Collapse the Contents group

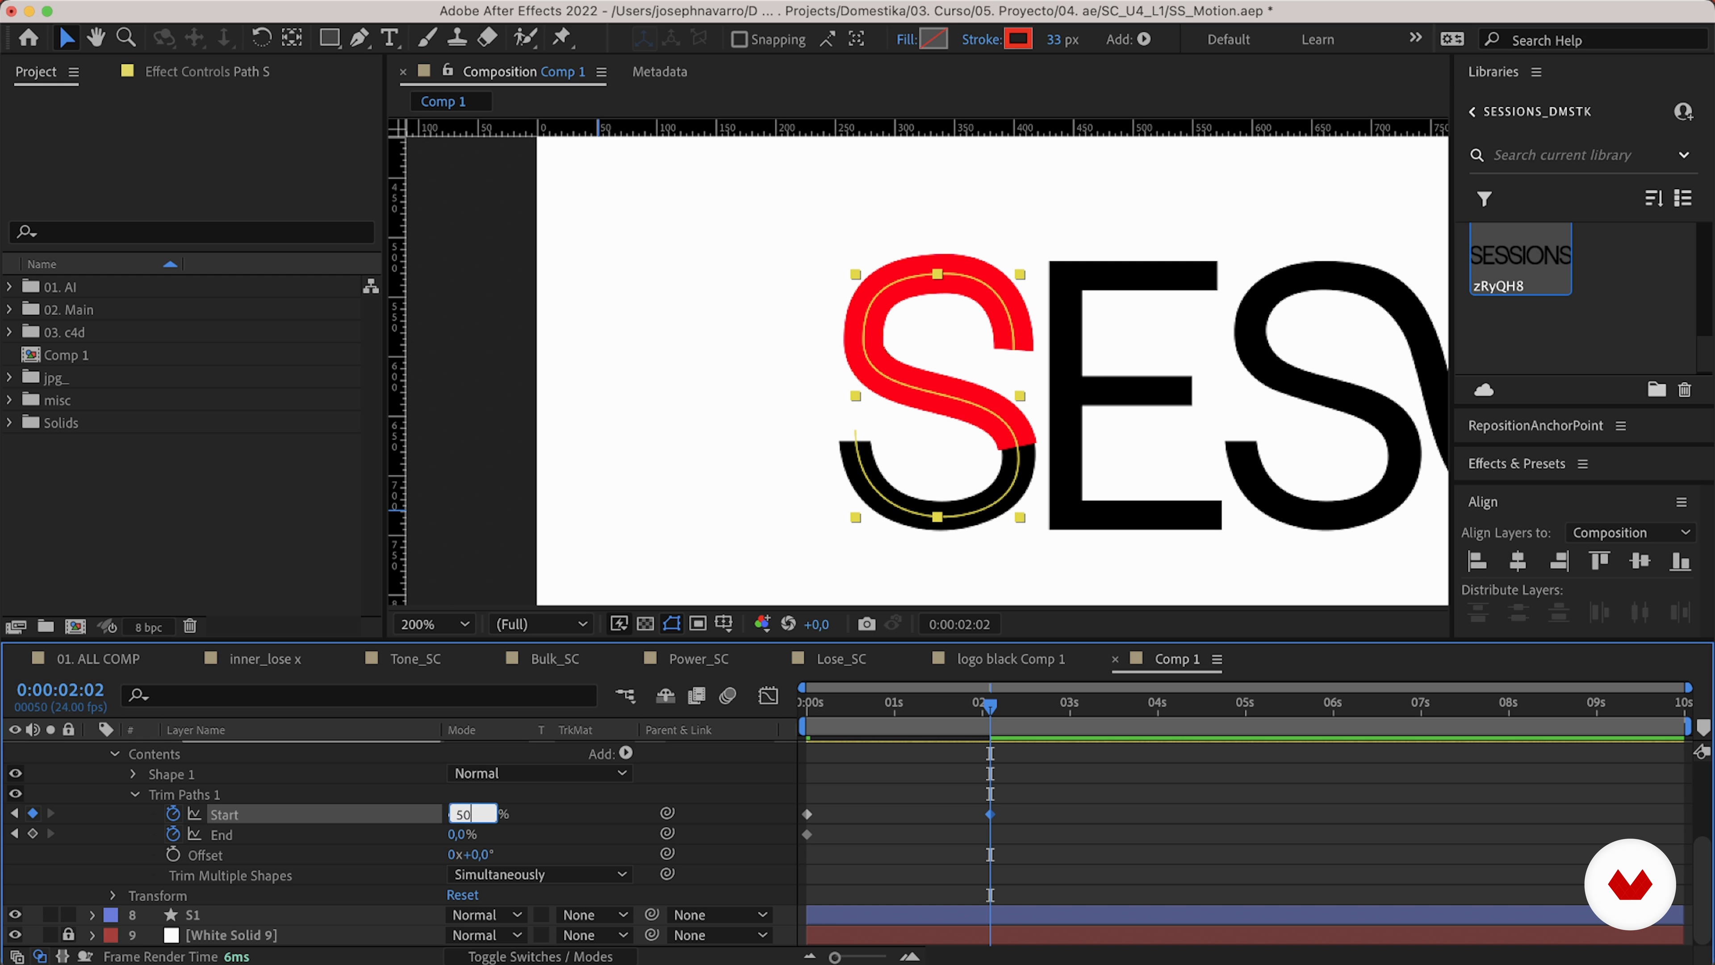(x=114, y=754)
